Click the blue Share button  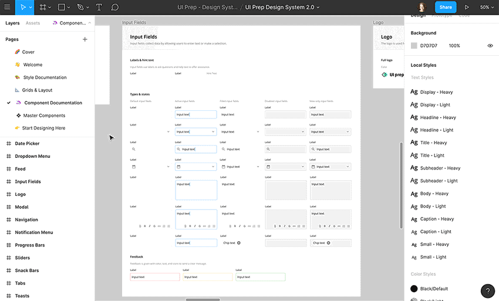click(x=446, y=8)
